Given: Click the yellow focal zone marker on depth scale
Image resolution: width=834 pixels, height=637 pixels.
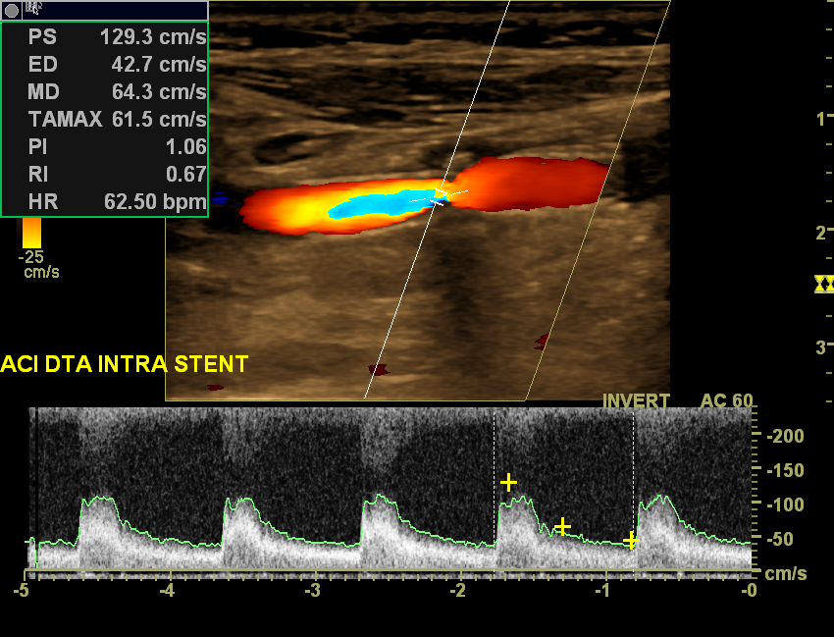Looking at the screenshot, I should (824, 285).
